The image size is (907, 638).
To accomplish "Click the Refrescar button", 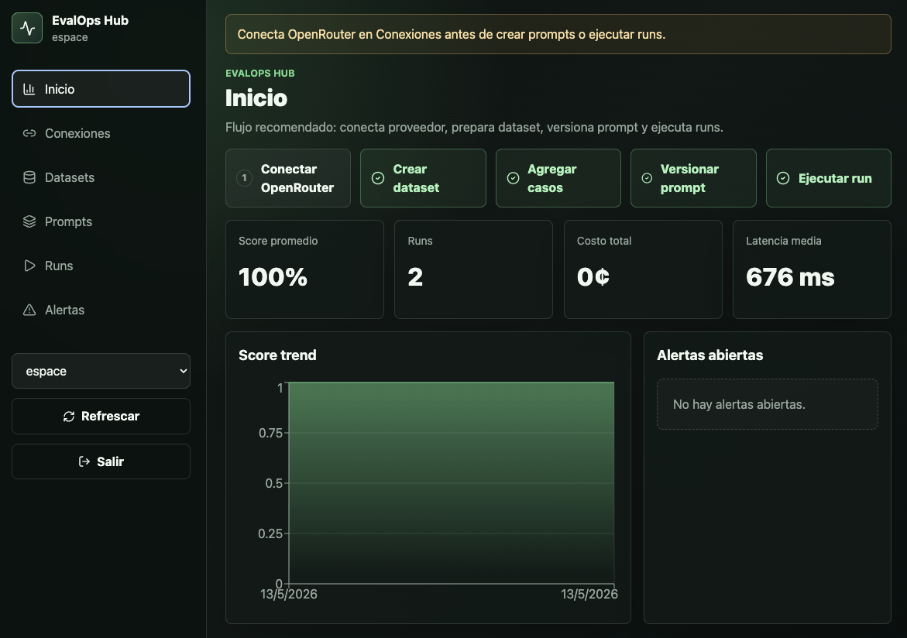I will point(101,417).
